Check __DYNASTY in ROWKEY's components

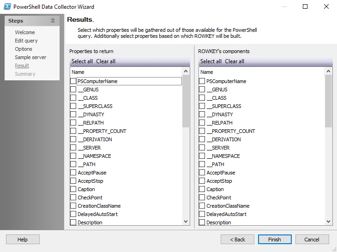point(202,114)
